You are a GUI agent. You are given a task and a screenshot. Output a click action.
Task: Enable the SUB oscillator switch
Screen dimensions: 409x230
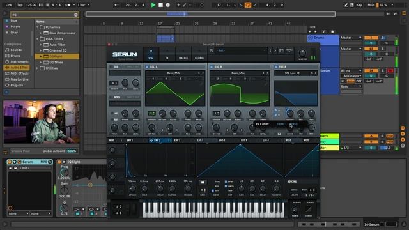pyautogui.click(x=111, y=67)
